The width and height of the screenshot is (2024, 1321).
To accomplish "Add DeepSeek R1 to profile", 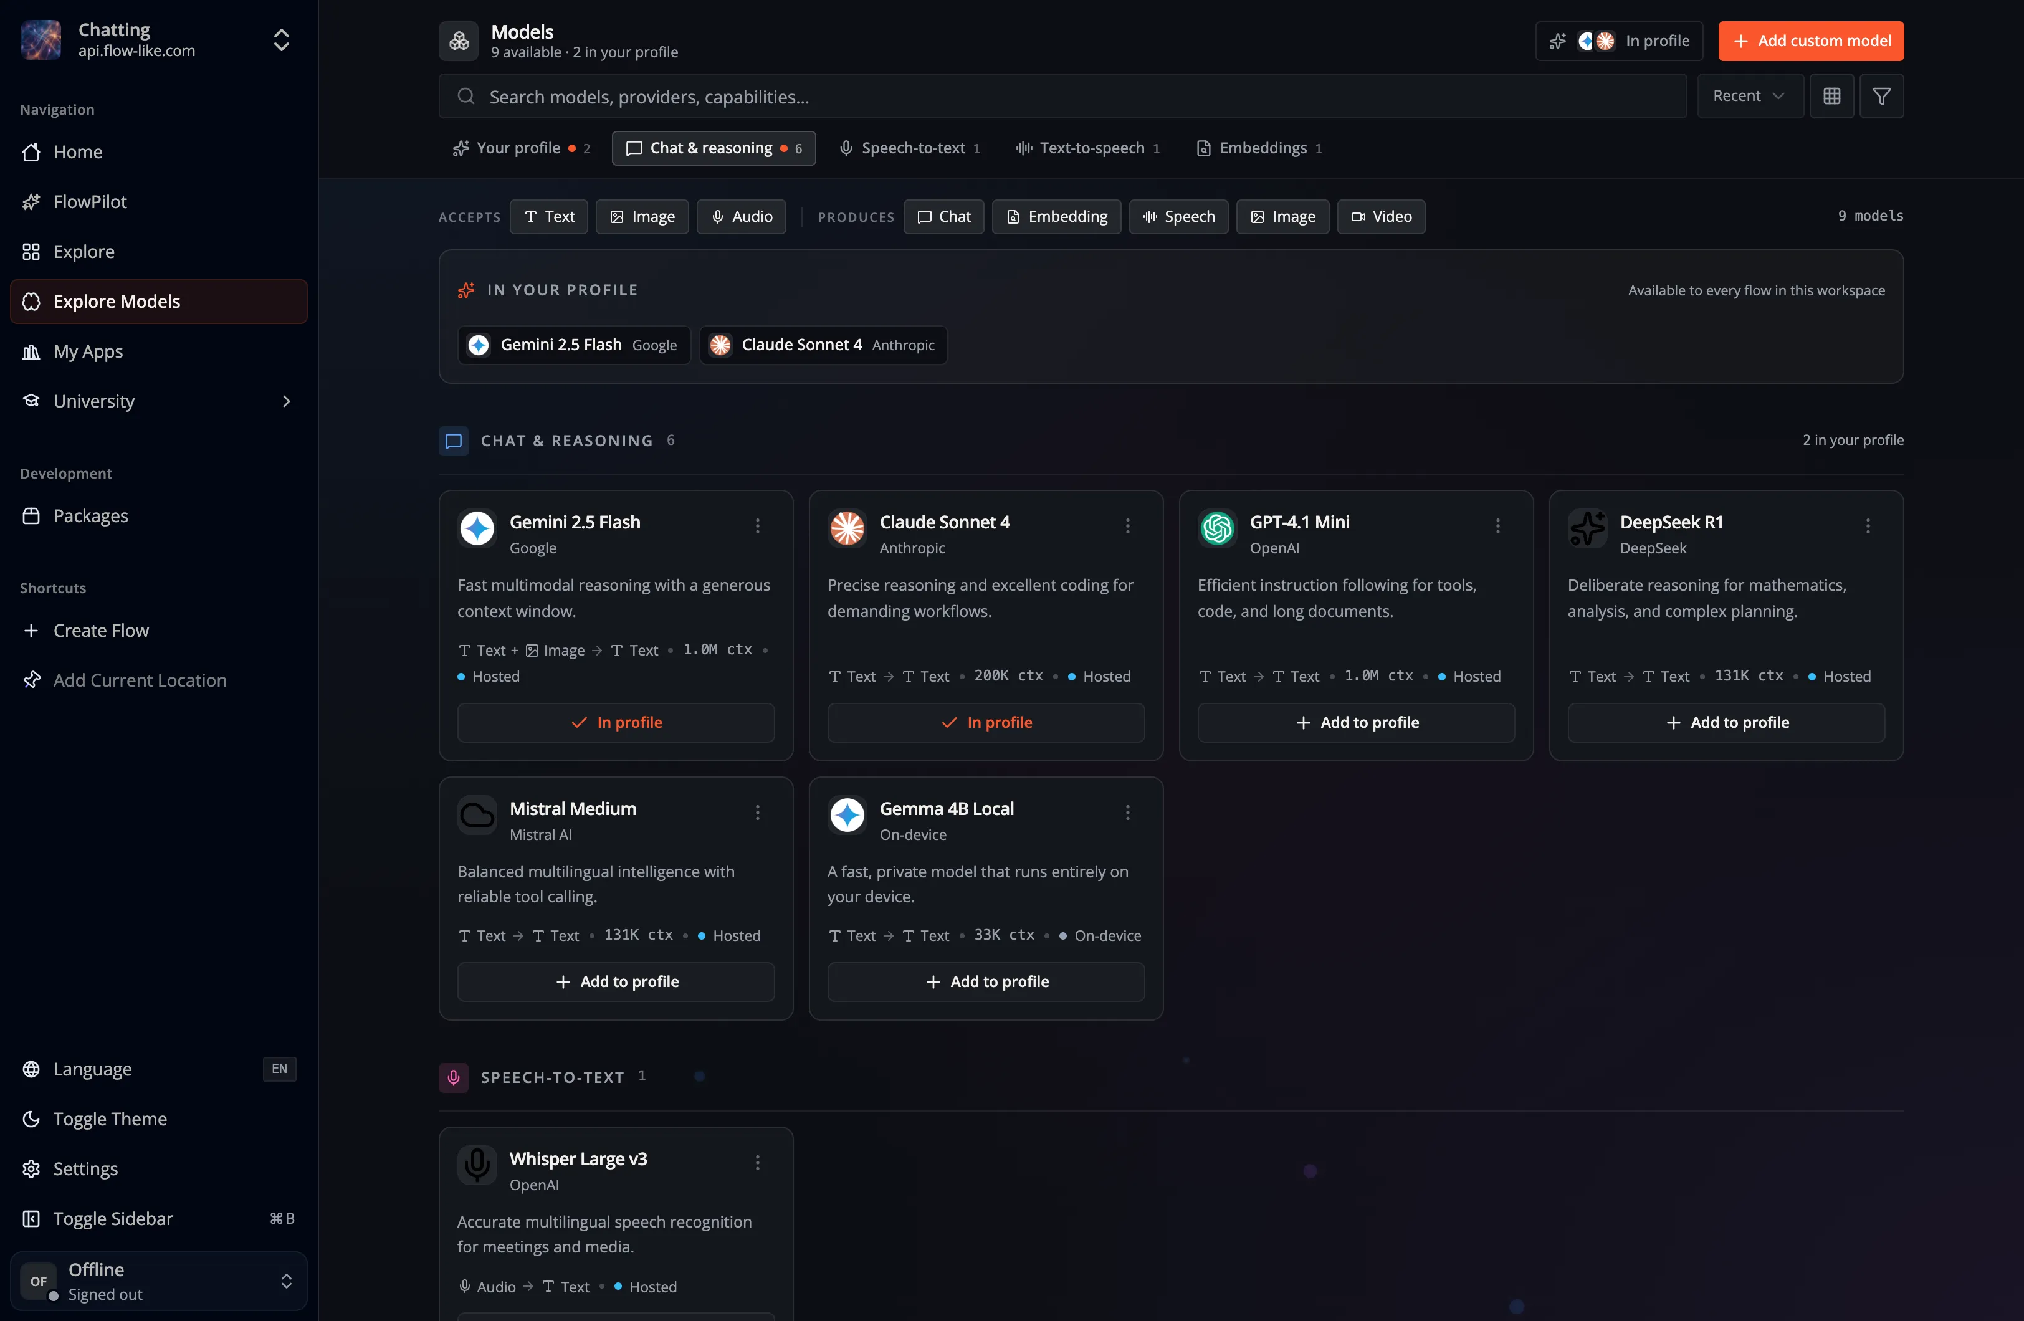I will pyautogui.click(x=1726, y=723).
